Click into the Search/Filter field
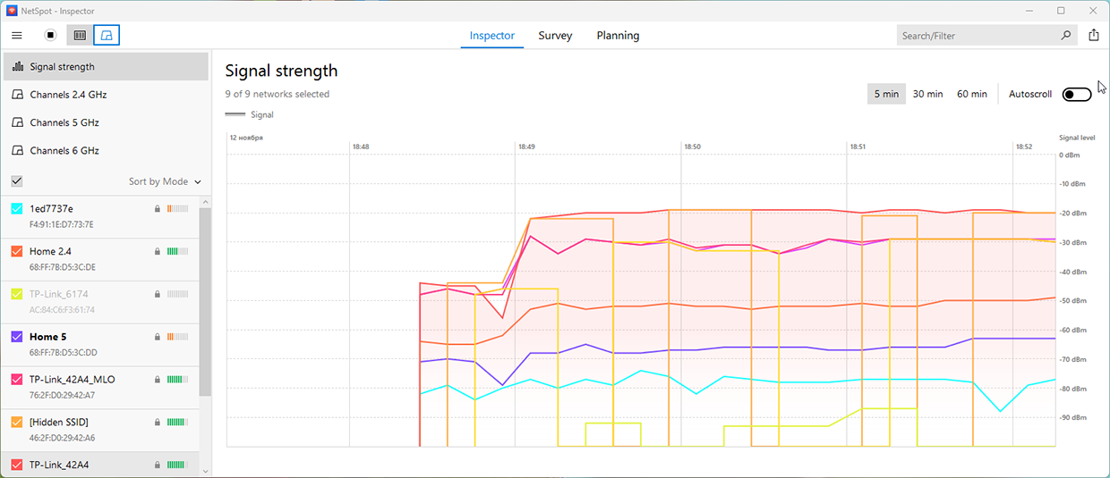The width and height of the screenshot is (1110, 478). coord(976,36)
